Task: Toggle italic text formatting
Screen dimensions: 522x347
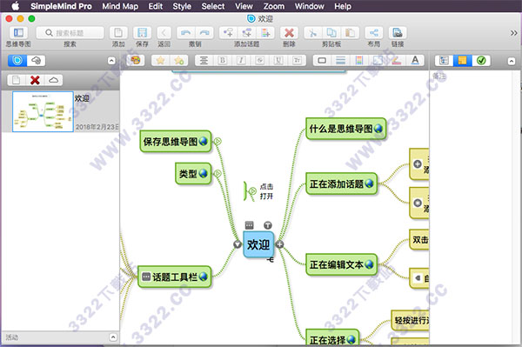Action: 241,60
